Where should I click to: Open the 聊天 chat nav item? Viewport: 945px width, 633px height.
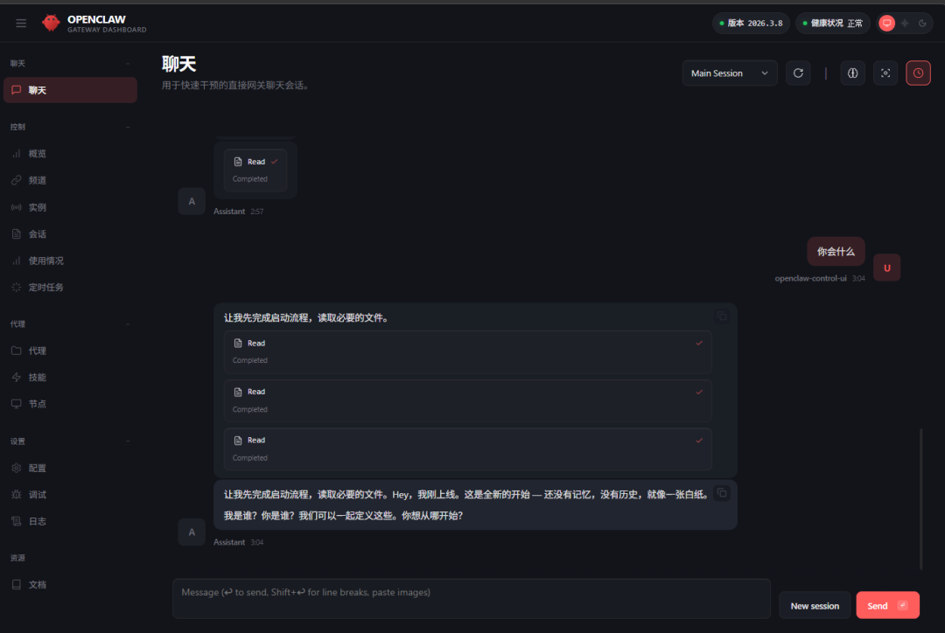(x=70, y=90)
